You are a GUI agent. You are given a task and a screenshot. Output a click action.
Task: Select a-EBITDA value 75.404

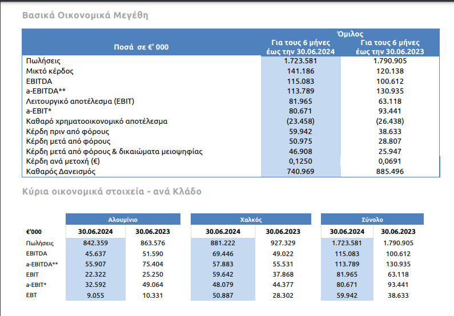click(x=152, y=264)
